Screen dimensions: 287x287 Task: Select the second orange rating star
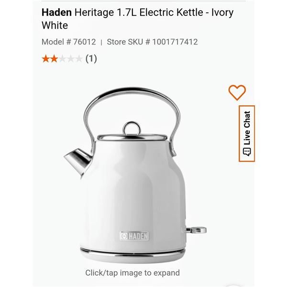click(54, 59)
